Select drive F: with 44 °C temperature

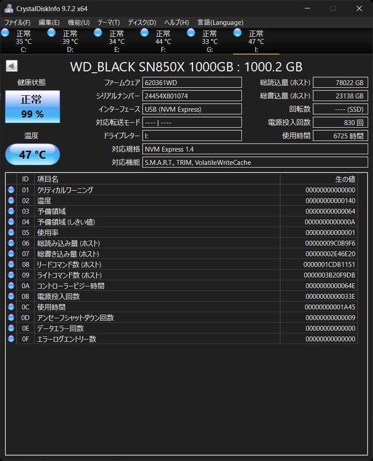[144, 32]
